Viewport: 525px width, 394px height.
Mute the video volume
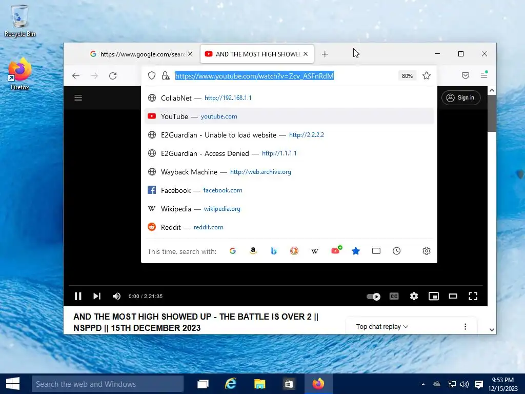(x=116, y=296)
